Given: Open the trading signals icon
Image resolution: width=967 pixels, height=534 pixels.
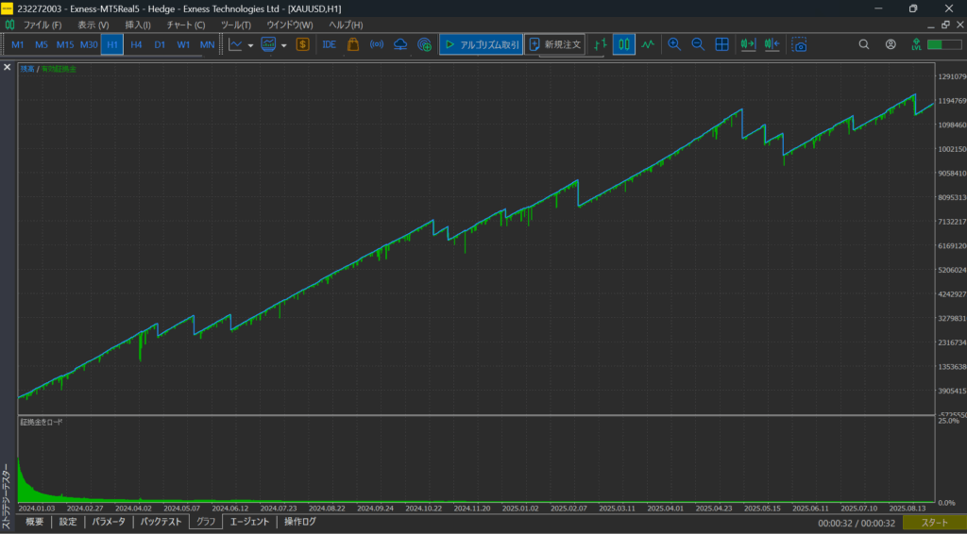Looking at the screenshot, I should click(377, 44).
